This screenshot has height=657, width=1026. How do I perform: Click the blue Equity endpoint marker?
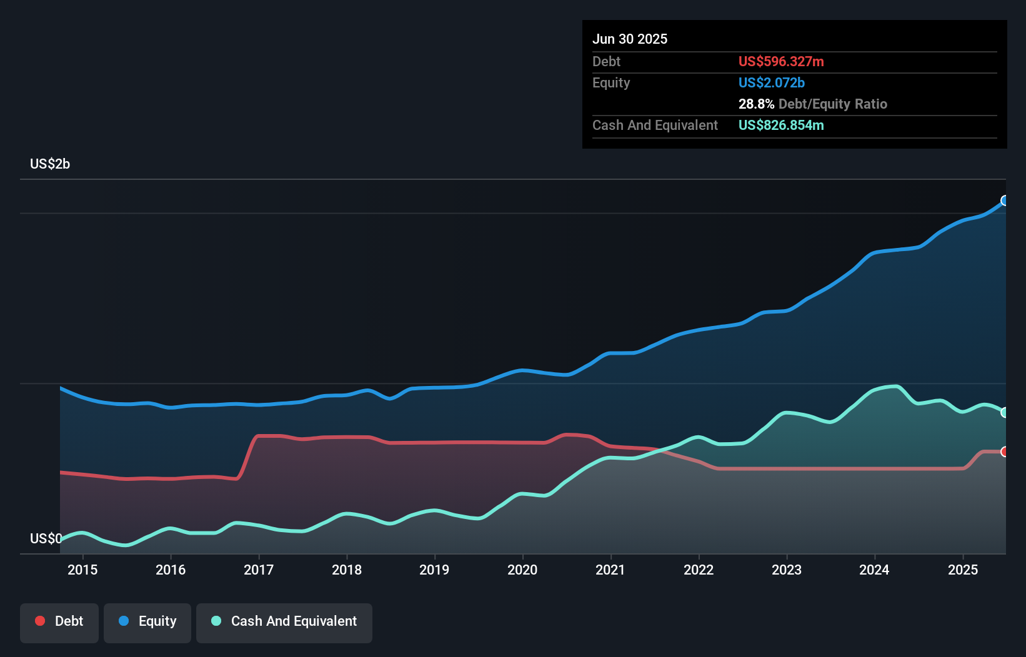point(1005,200)
